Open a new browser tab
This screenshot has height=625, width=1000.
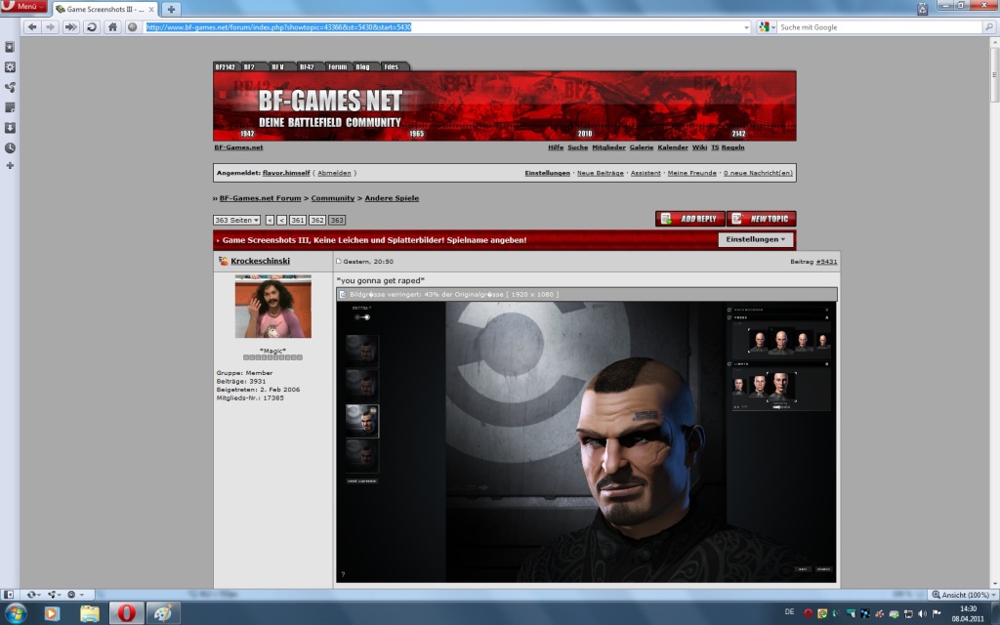pos(171,9)
